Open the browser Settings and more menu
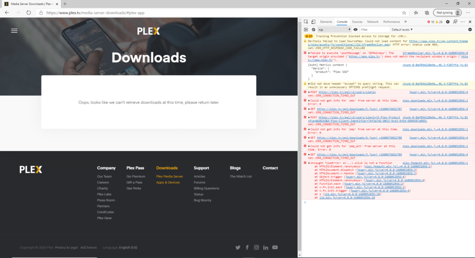 (x=468, y=13)
